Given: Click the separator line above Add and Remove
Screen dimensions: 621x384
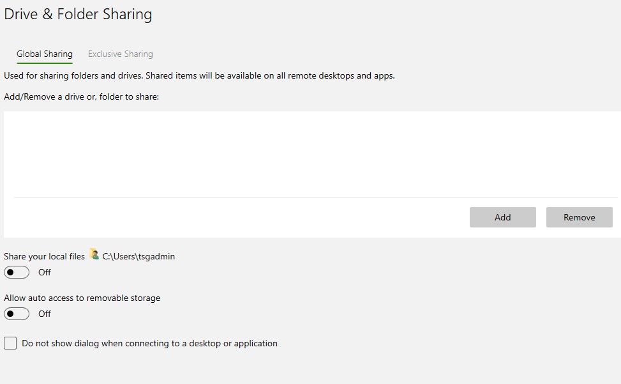Looking at the screenshot, I should [x=313, y=197].
